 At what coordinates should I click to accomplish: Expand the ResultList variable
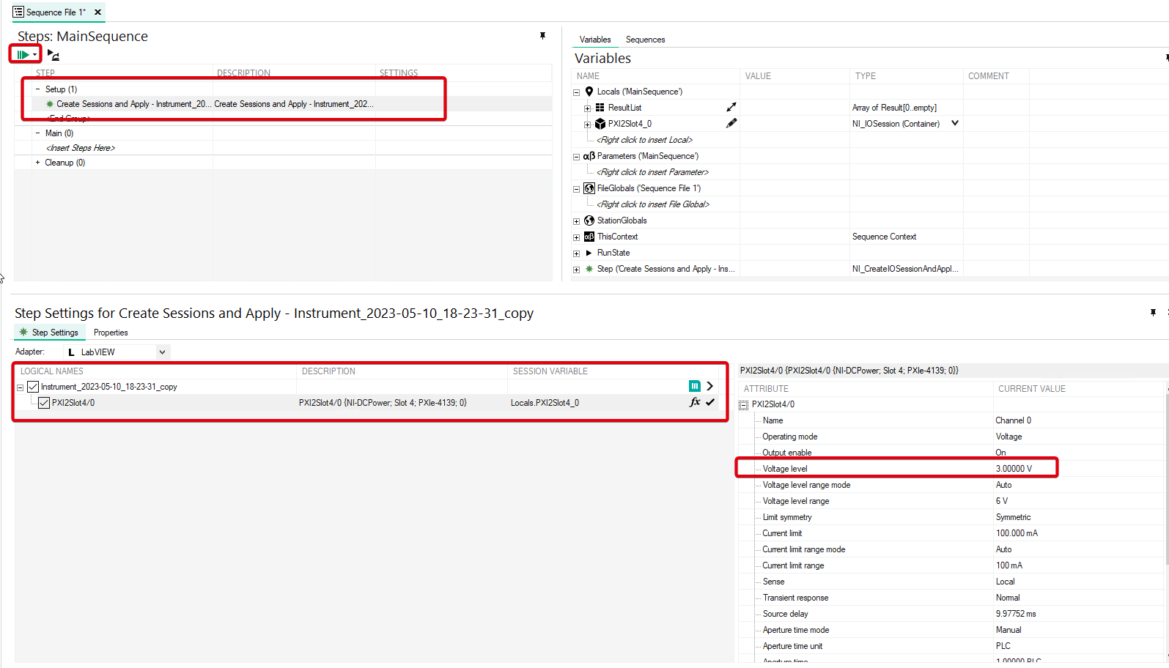coord(587,108)
